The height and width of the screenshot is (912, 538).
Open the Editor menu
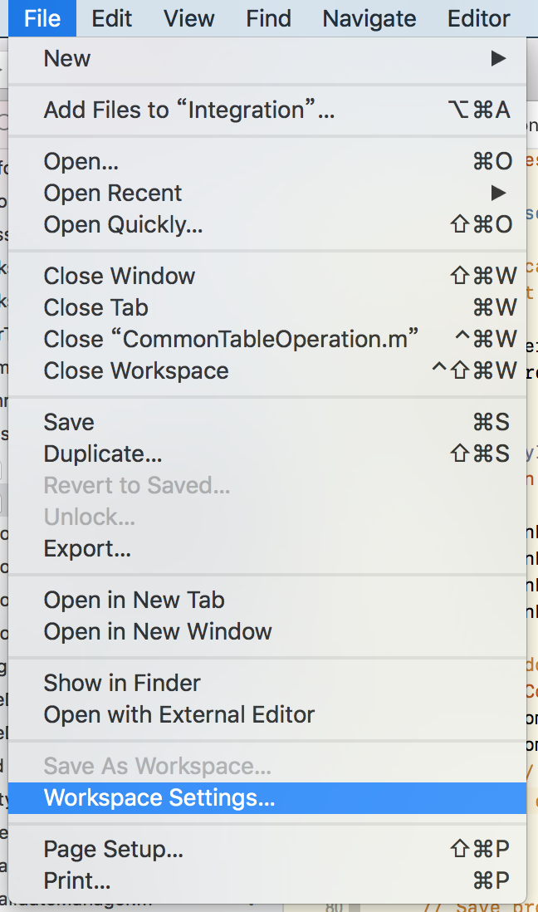479,18
